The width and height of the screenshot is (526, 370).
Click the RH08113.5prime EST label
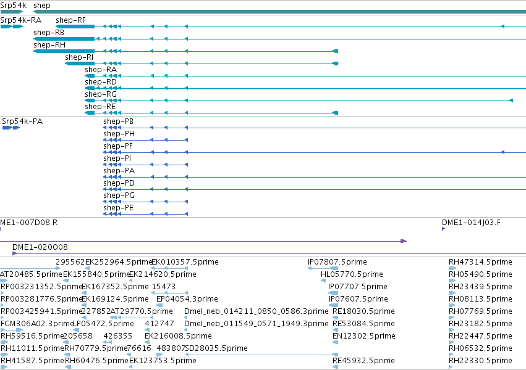480,299
